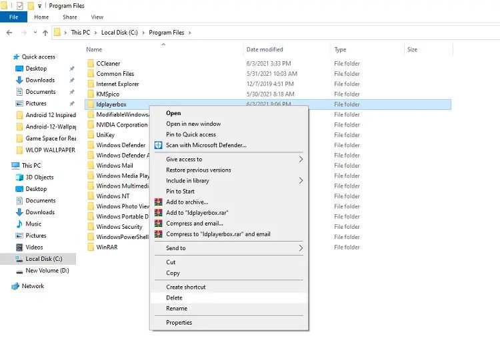This screenshot has height=342, width=500.
Task: Expand the Give access to submenu
Action: [x=301, y=160]
